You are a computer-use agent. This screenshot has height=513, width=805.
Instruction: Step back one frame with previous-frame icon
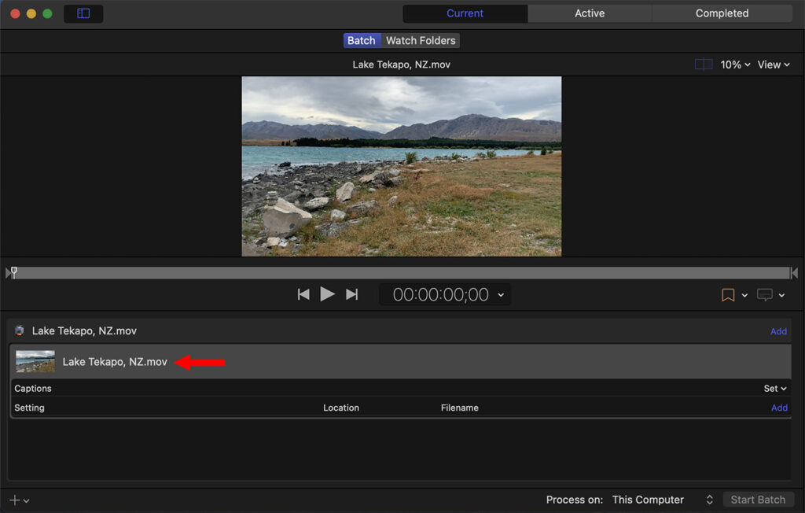(303, 293)
